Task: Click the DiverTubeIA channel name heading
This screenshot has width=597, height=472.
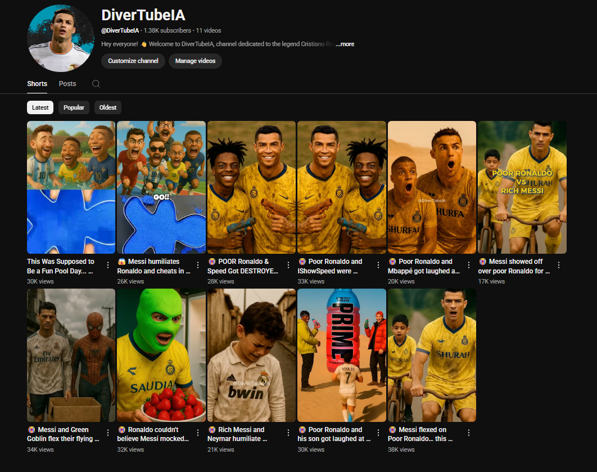Action: coord(143,15)
